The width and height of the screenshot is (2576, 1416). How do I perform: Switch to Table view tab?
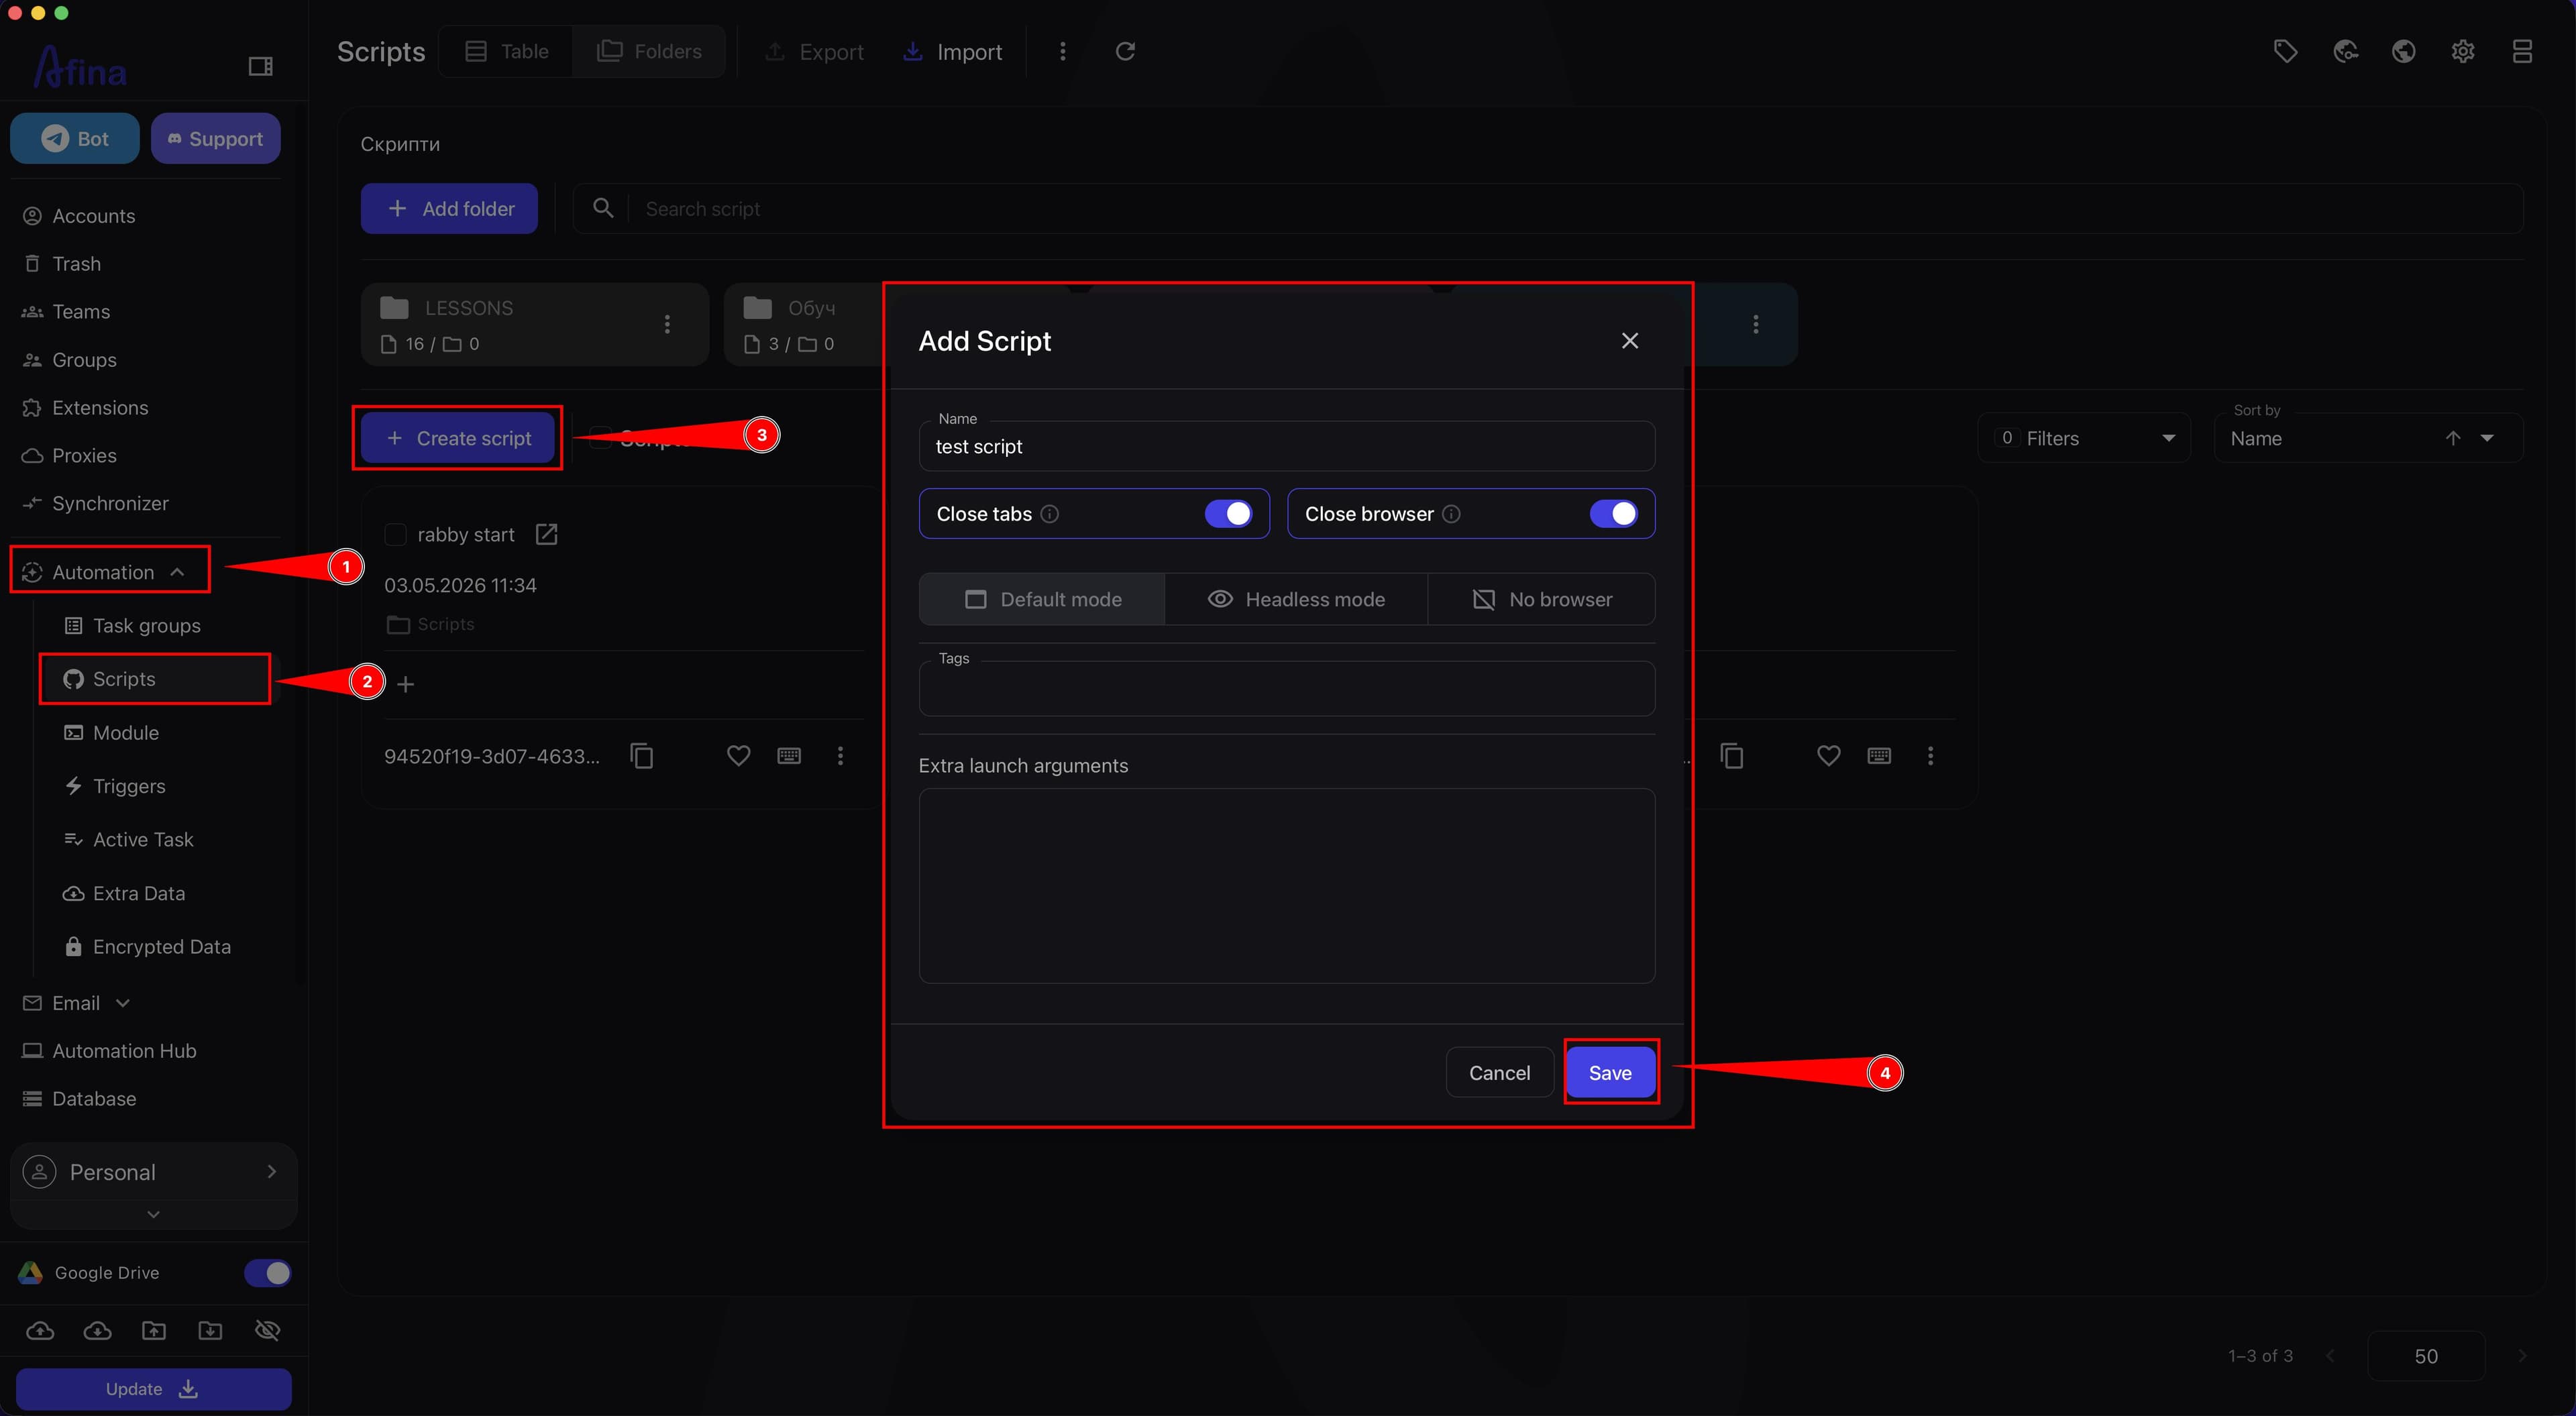click(507, 51)
